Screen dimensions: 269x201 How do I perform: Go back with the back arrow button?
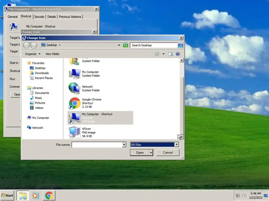coord(27,45)
